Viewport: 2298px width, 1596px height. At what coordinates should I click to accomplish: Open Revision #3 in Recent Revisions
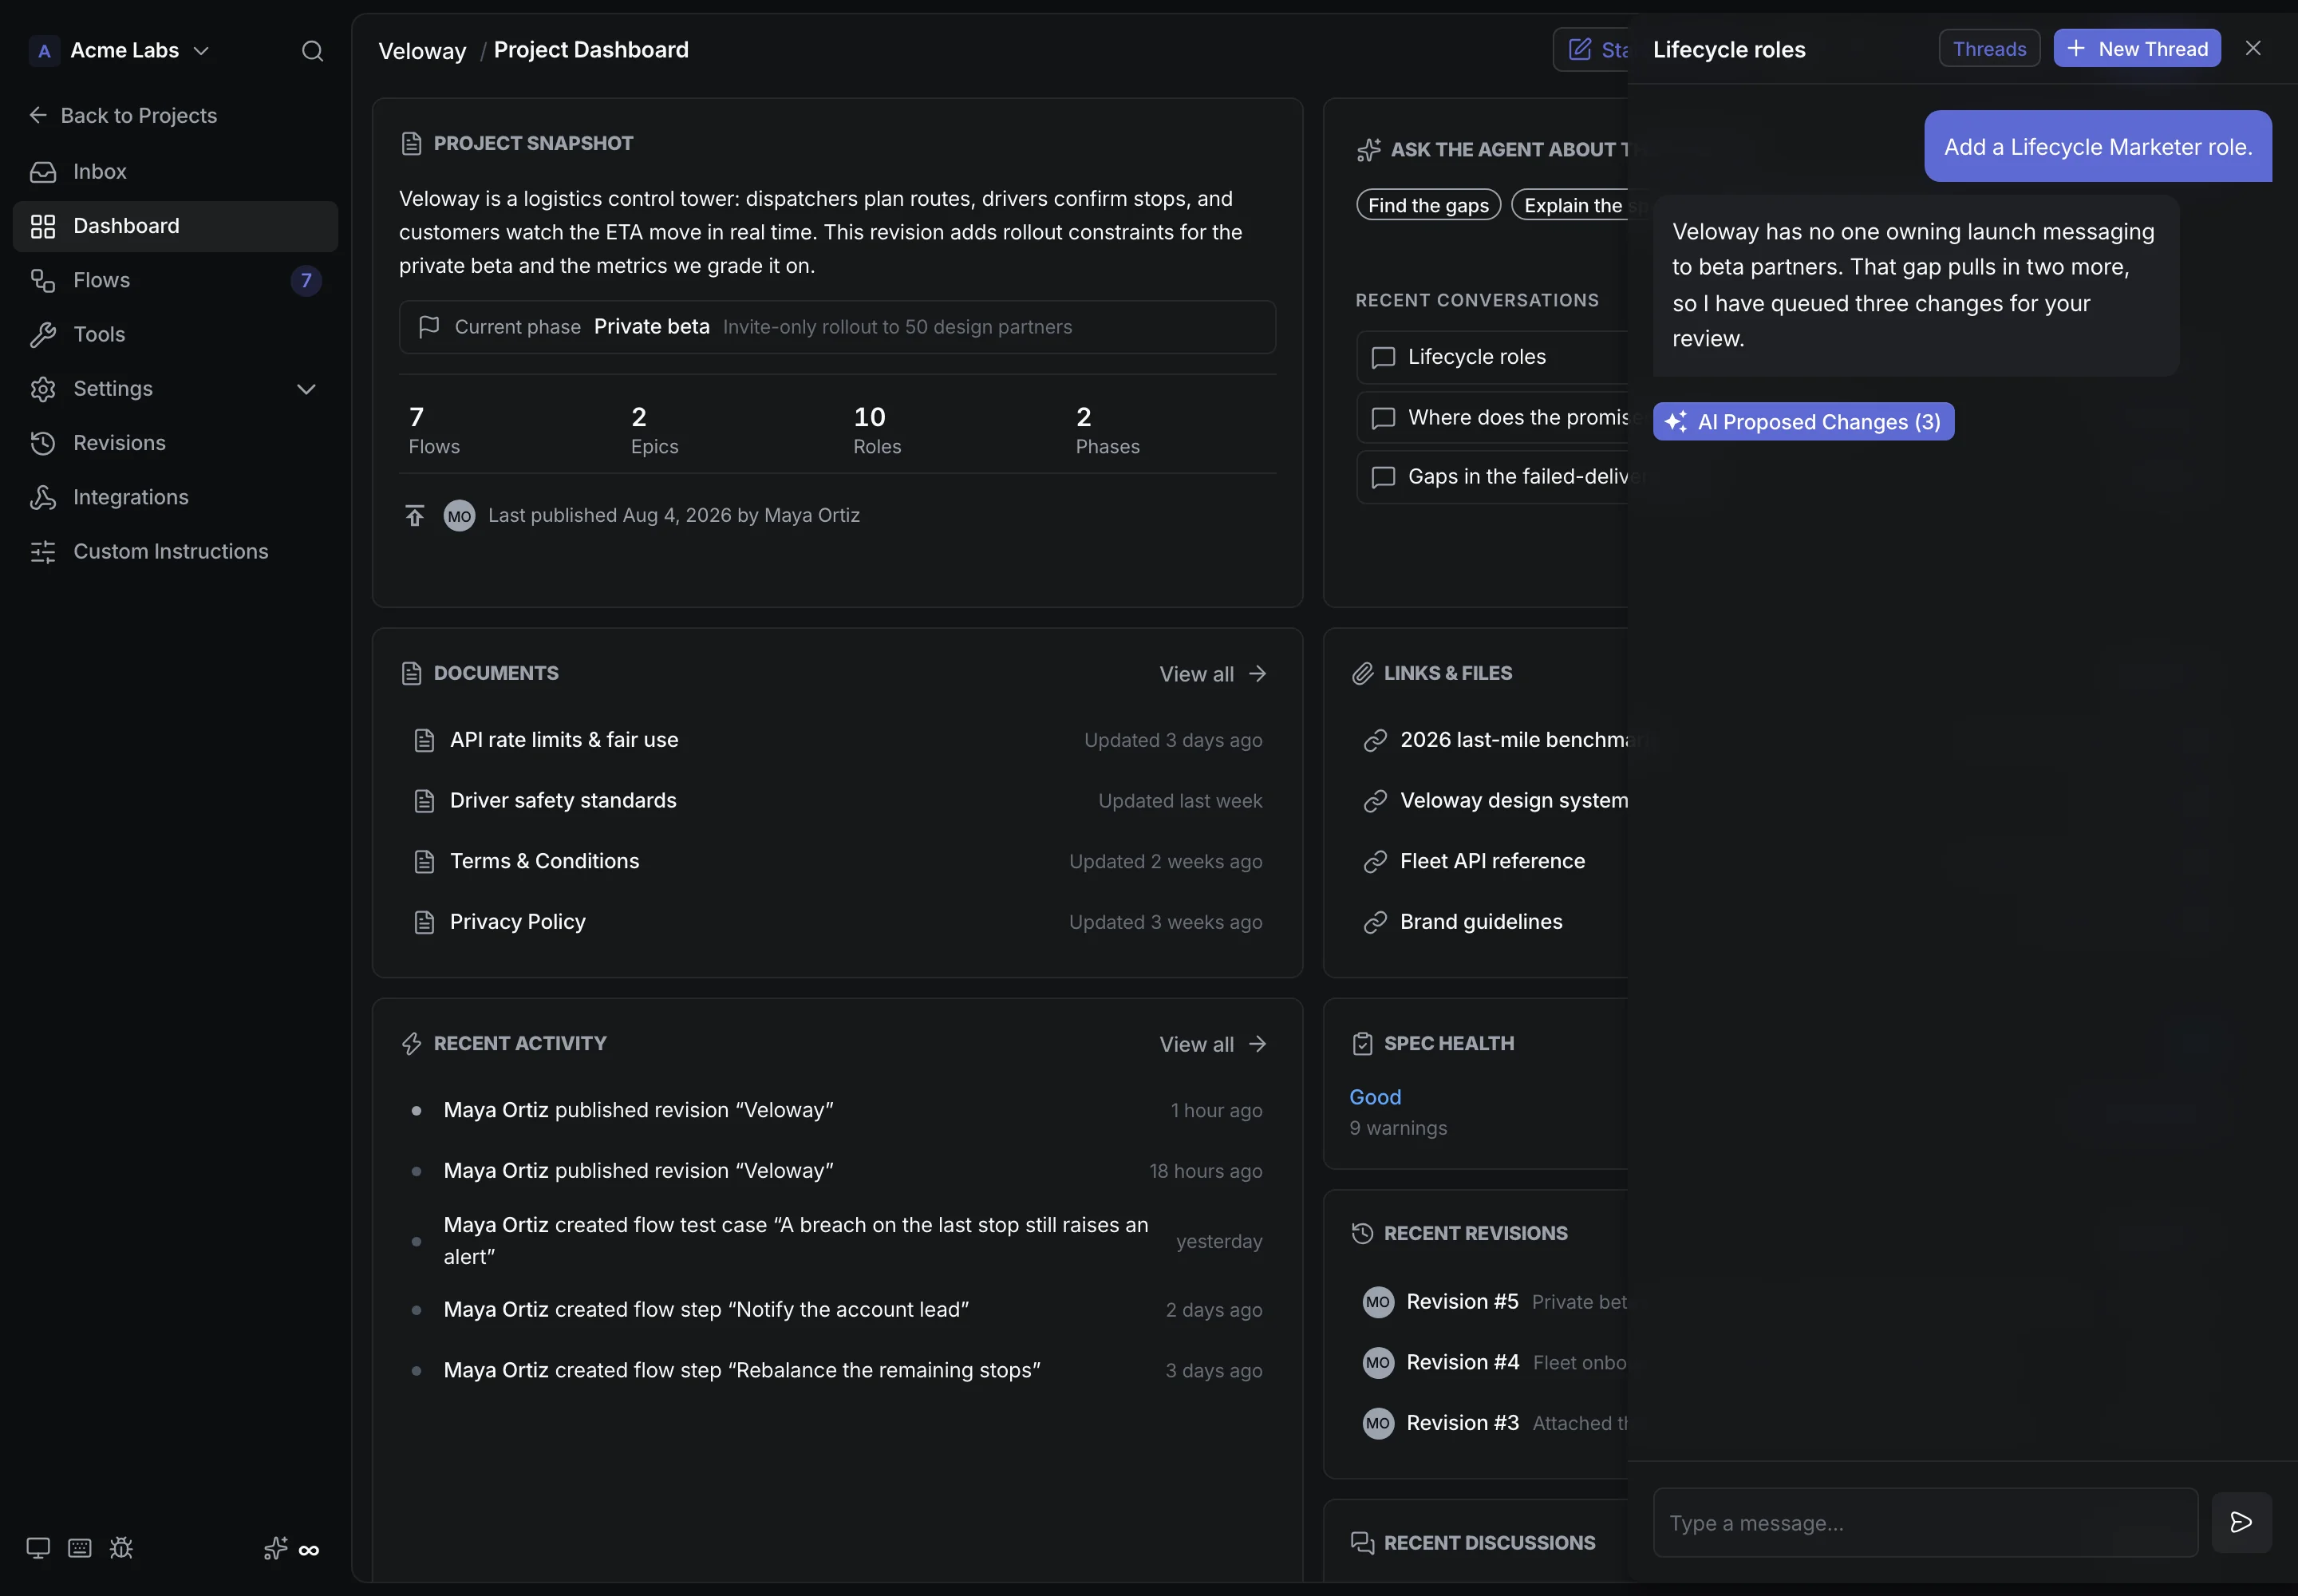point(1495,1424)
